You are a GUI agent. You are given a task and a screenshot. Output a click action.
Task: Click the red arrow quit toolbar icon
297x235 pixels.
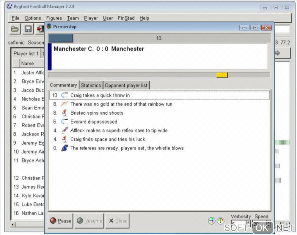coord(40,29)
